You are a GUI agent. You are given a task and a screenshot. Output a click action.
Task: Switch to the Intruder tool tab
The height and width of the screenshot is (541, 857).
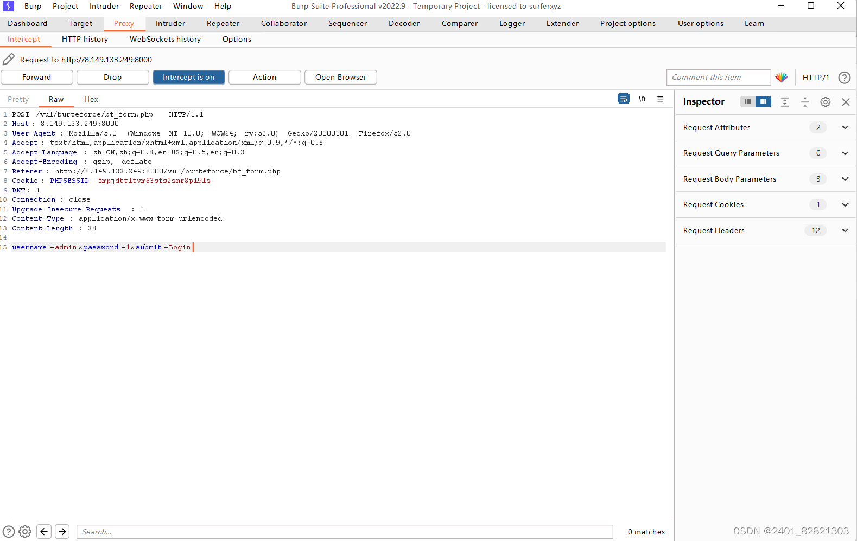(x=170, y=23)
